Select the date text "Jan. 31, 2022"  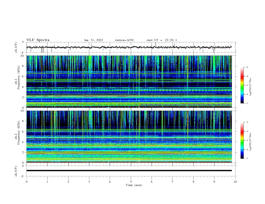point(93,40)
